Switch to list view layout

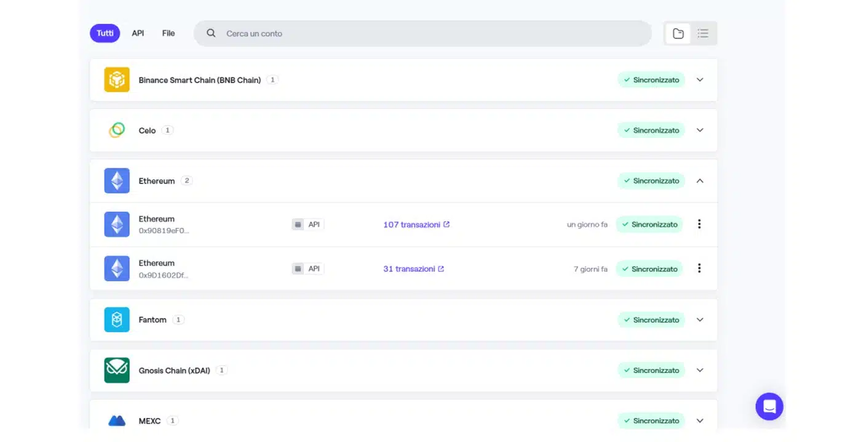tap(703, 34)
